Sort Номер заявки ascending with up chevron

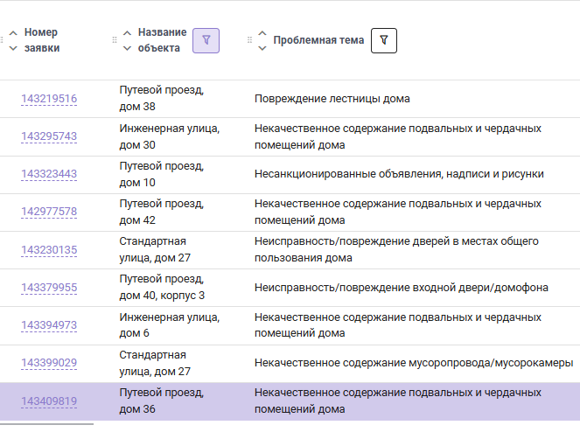pyautogui.click(x=13, y=33)
